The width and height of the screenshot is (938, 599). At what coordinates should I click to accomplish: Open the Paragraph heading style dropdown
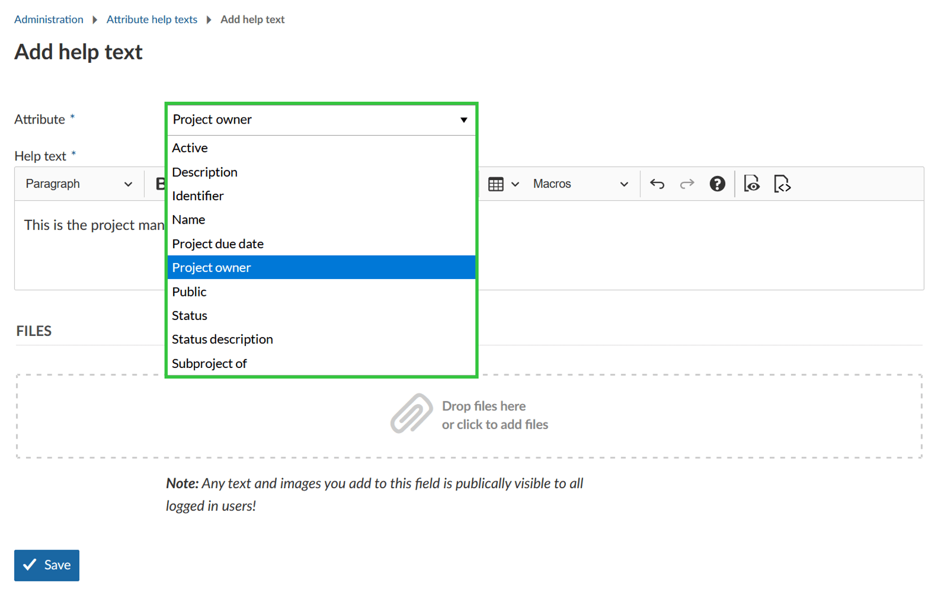point(78,184)
